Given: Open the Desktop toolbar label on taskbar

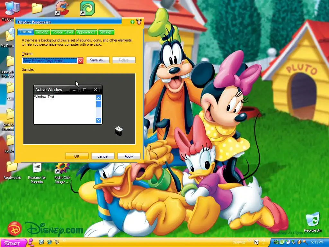Looking at the screenshot, I should 239,242.
